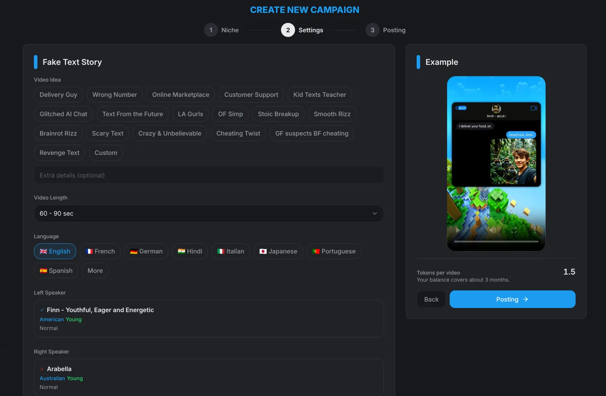Open Right Speaker Arabella voice selector

(x=209, y=377)
